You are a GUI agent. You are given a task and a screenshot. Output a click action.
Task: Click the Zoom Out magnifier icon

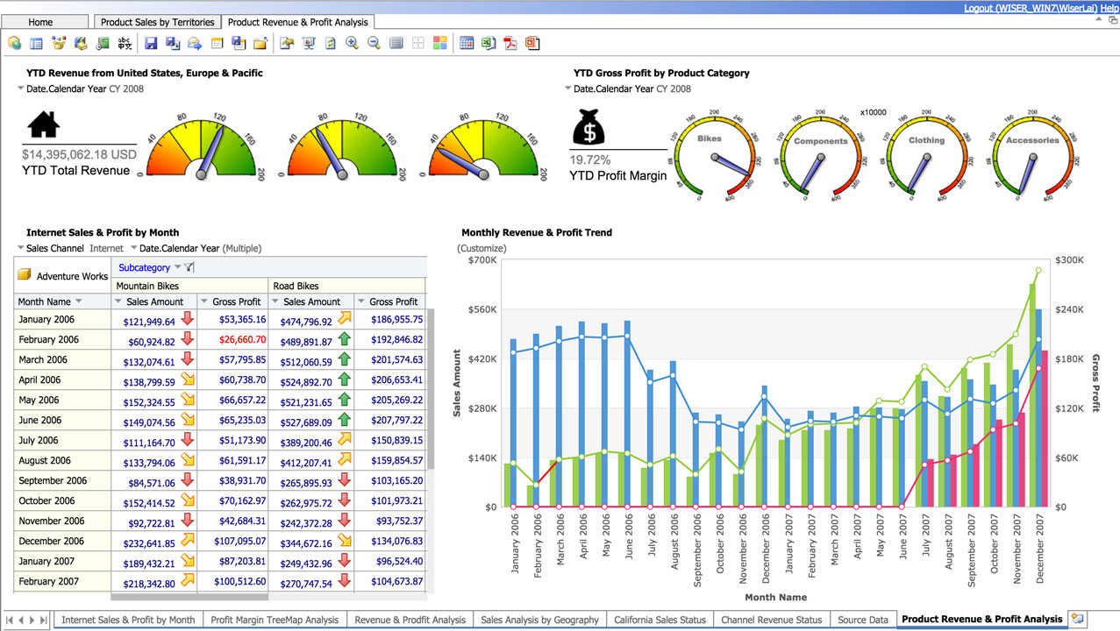click(374, 42)
